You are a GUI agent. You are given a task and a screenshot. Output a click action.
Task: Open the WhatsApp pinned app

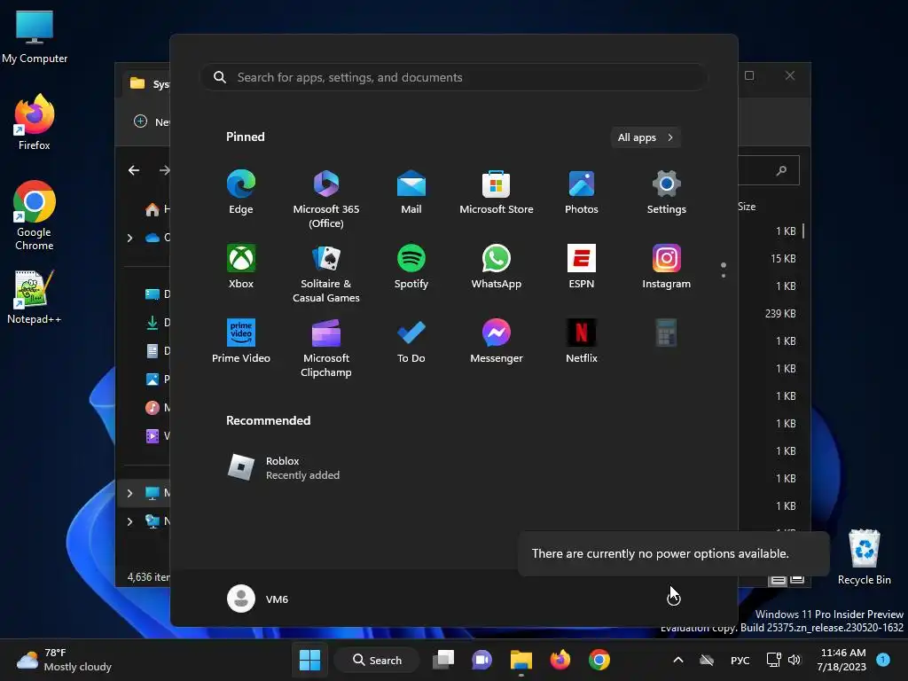[x=497, y=267]
